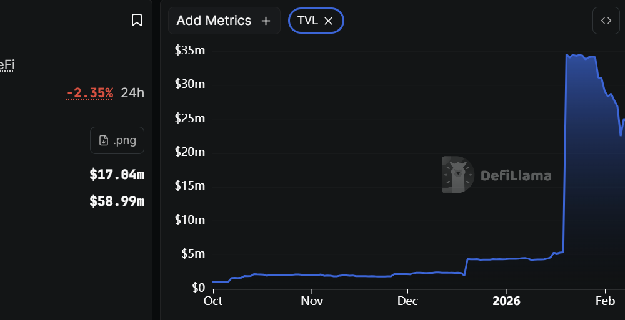Remove the TVL metric chip via X

(x=329, y=21)
